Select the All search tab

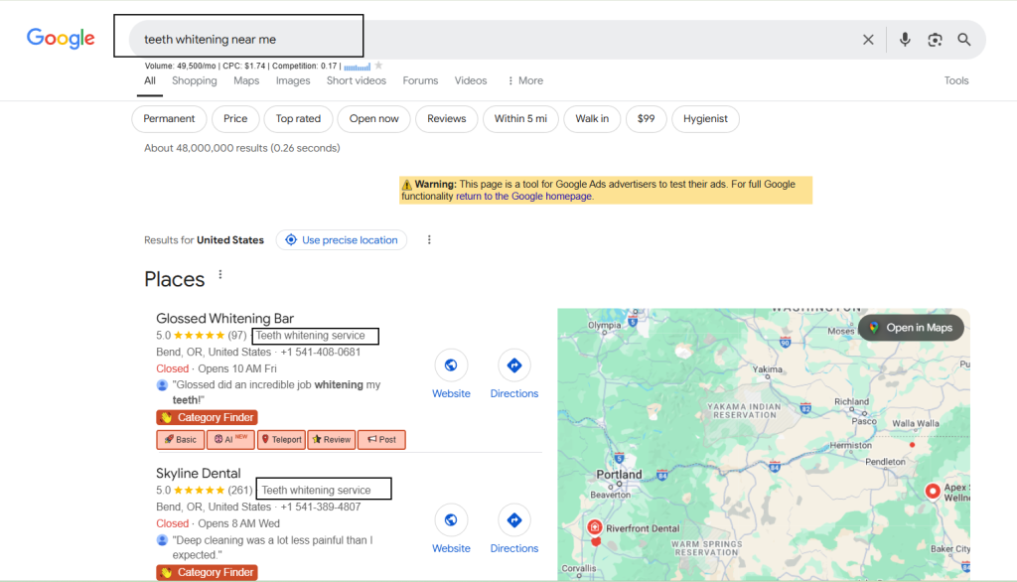150,80
